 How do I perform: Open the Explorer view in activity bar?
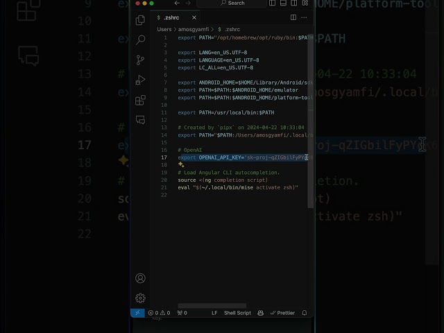pos(140,20)
